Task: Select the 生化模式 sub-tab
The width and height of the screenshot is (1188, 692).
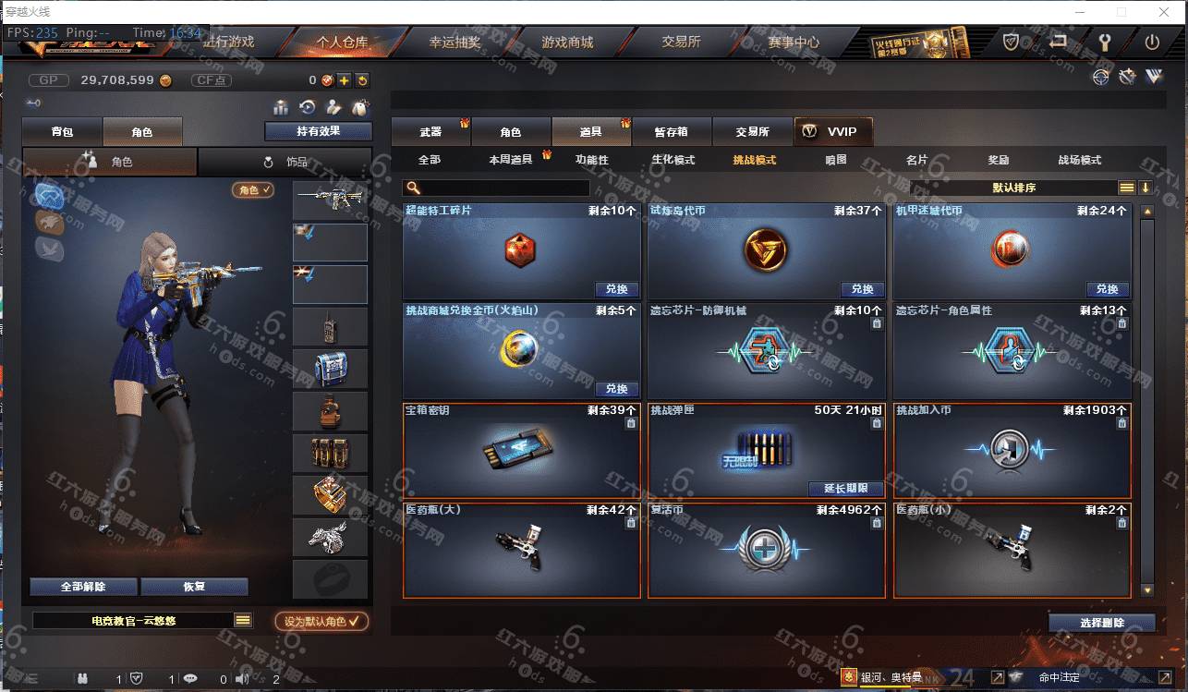Action: 673,160
